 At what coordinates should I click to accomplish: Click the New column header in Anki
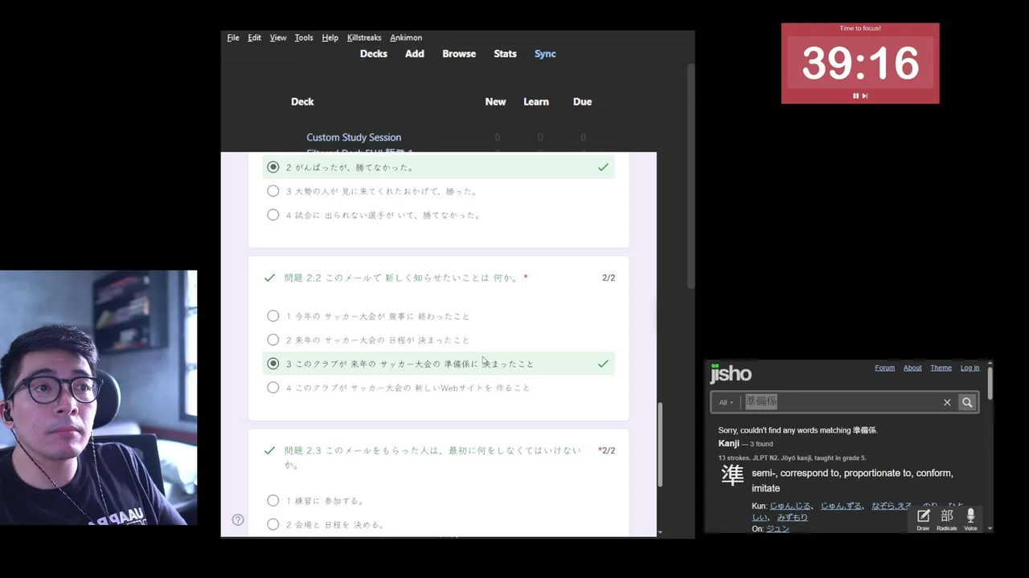[x=495, y=102]
